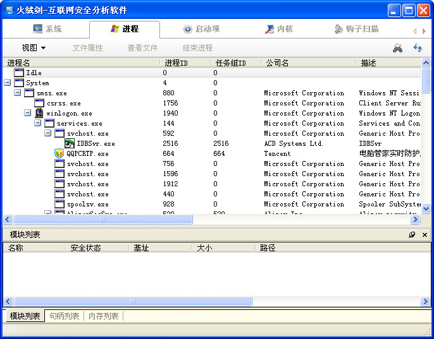Collapse the smss.exe tree node
This screenshot has width=434, height=339.
(18, 93)
